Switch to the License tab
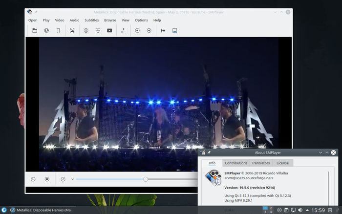Screen dimensions: 342x214 coord(282,163)
